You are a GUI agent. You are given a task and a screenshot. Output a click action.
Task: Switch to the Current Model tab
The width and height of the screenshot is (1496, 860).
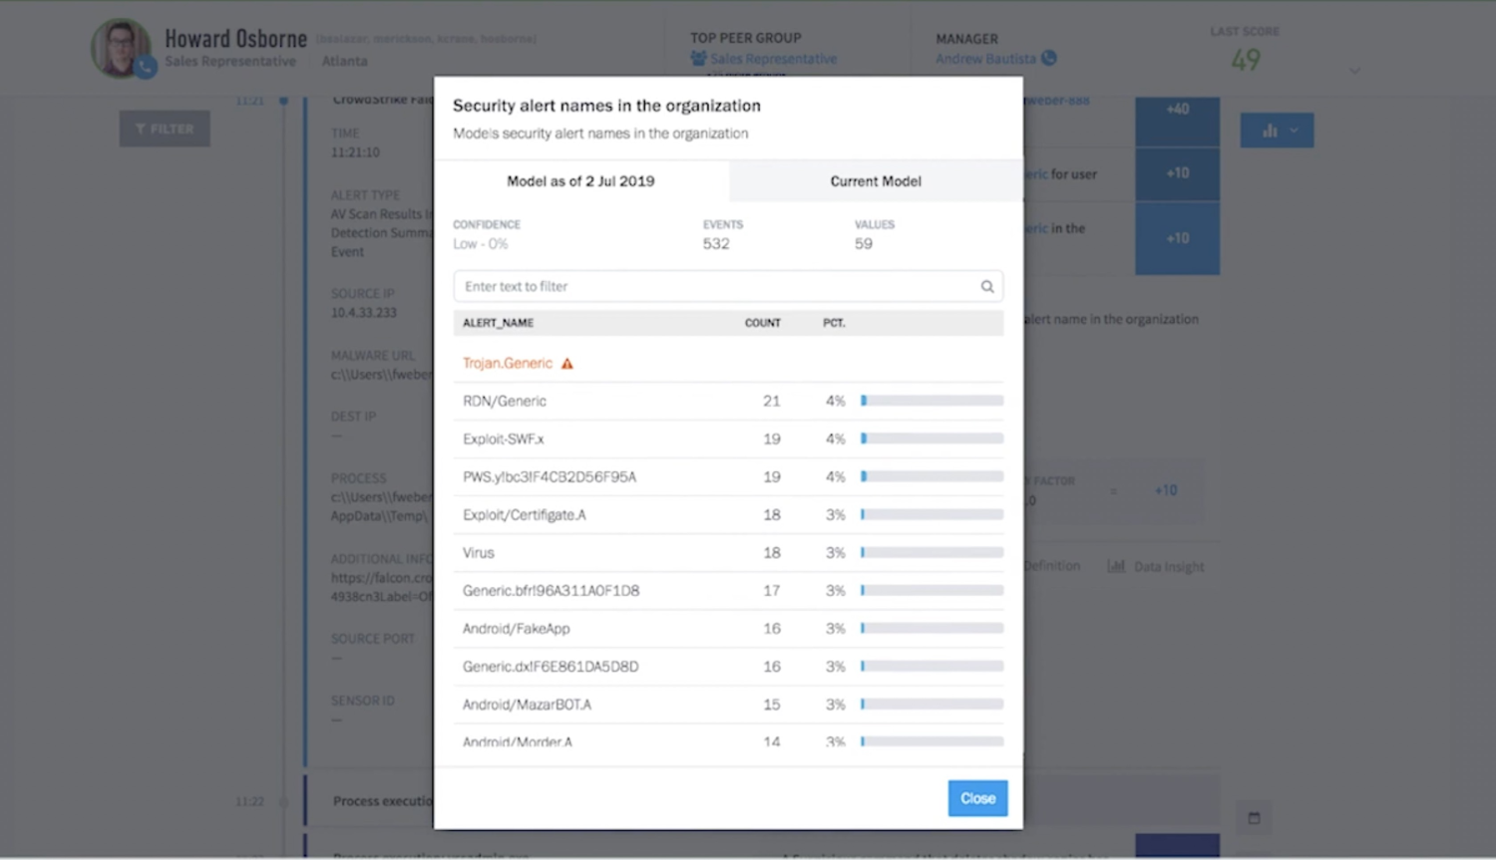click(x=876, y=181)
